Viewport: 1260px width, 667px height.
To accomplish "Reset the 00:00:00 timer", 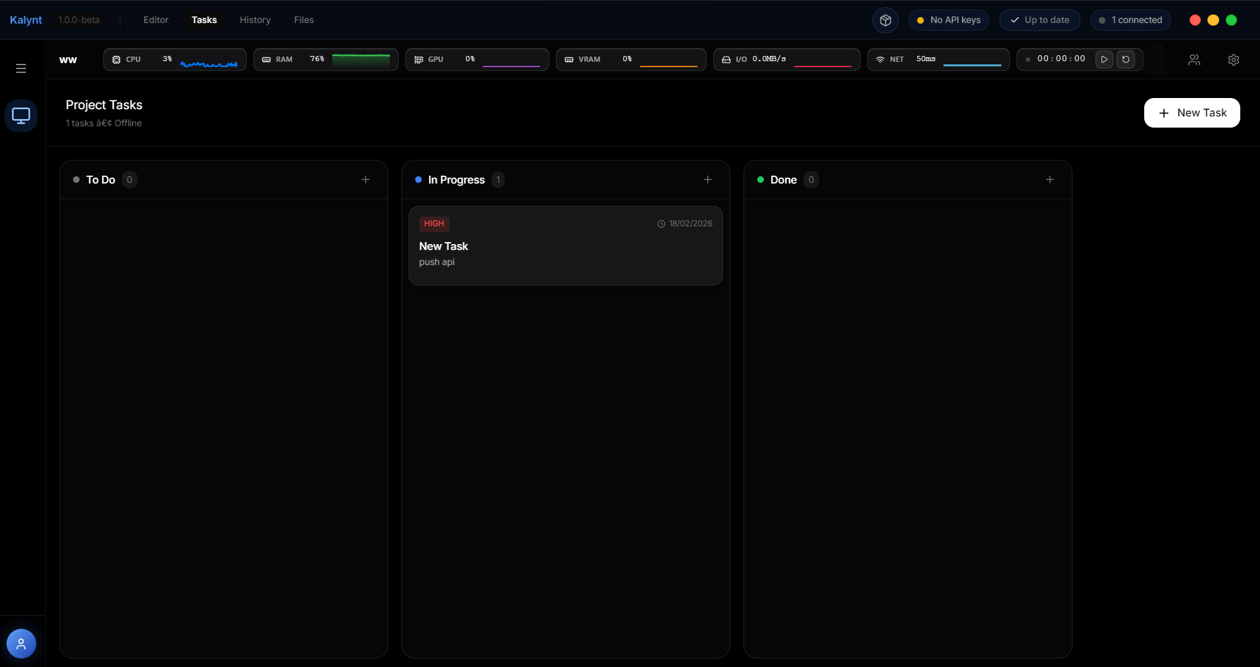I will tap(1126, 59).
